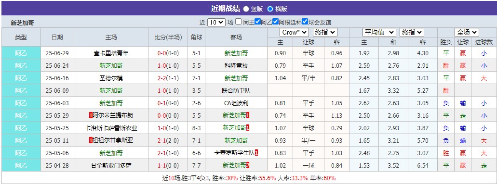The image size is (497, 184).
Task: Click the 进球数 column header
Action: tap(484, 42)
